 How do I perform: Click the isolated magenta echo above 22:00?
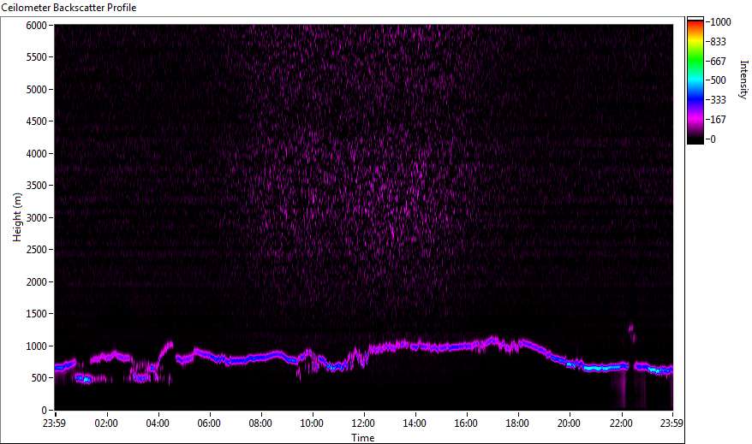632,333
